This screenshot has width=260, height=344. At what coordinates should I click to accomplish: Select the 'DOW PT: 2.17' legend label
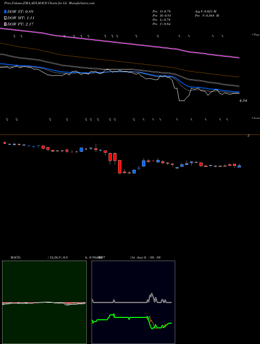tap(20, 24)
